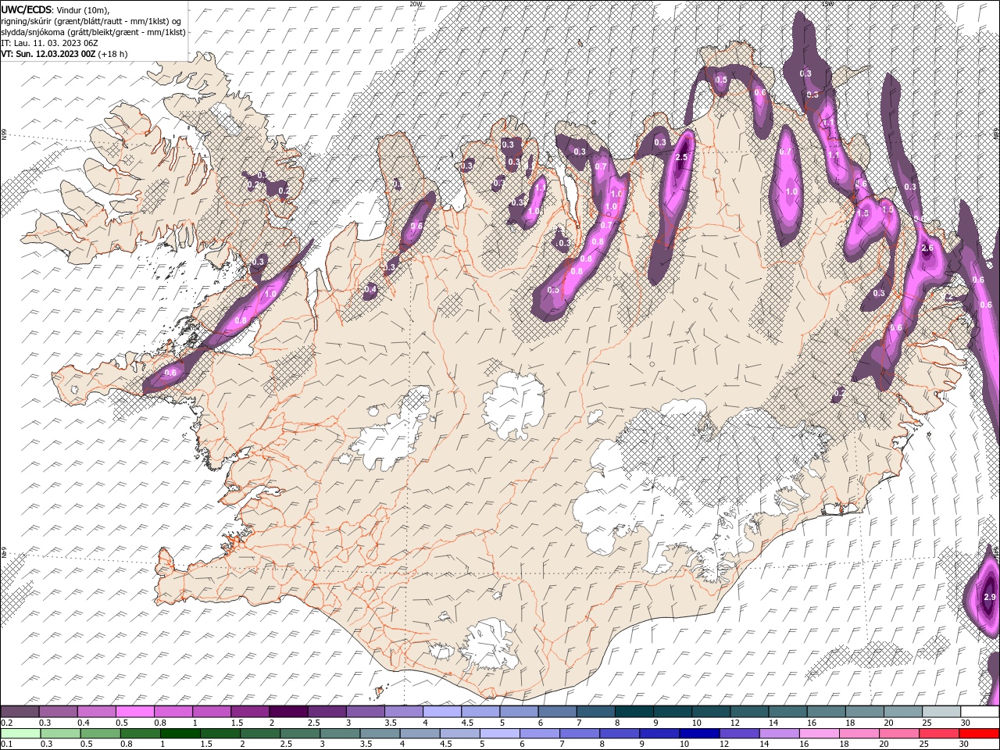The height and width of the screenshot is (750, 1000).
Task: Select the bright red lower swatch at 30
Action: coord(979,734)
